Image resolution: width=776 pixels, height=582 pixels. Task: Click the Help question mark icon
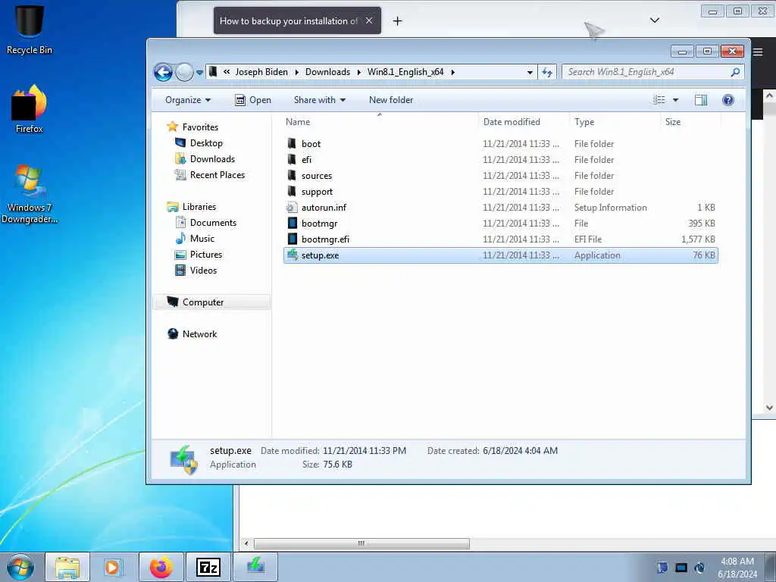point(728,100)
